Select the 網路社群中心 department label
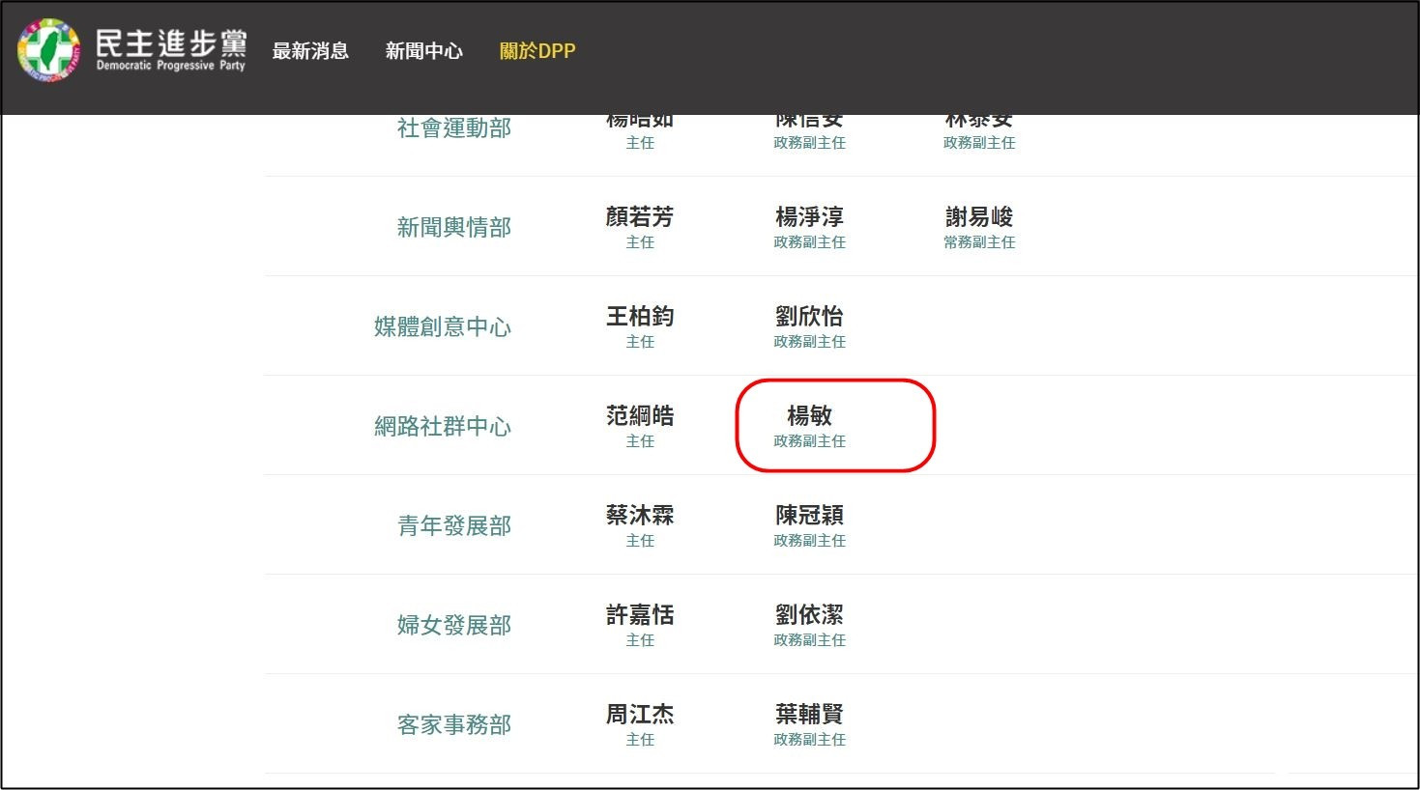The height and width of the screenshot is (790, 1420). click(443, 426)
